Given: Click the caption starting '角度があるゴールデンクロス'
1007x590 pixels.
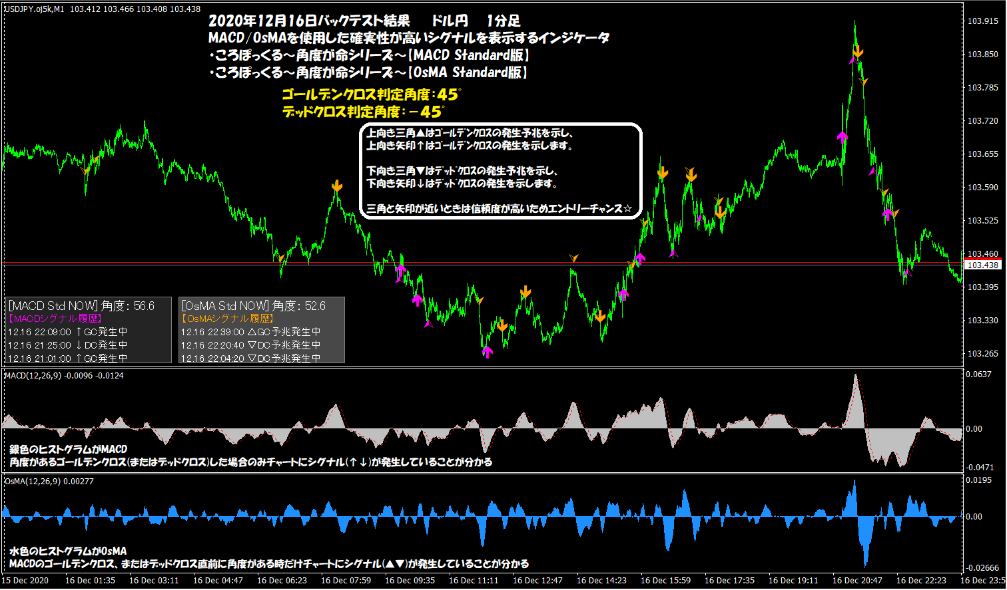Looking at the screenshot, I should pyautogui.click(x=251, y=462).
